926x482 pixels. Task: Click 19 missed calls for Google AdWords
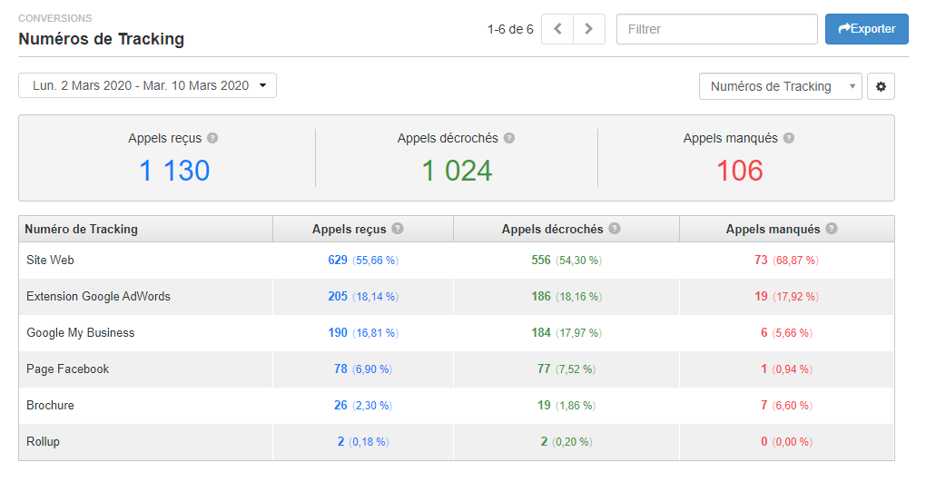coord(762,297)
